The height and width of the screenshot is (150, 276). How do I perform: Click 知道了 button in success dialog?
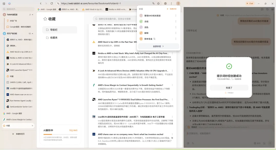click(x=229, y=88)
